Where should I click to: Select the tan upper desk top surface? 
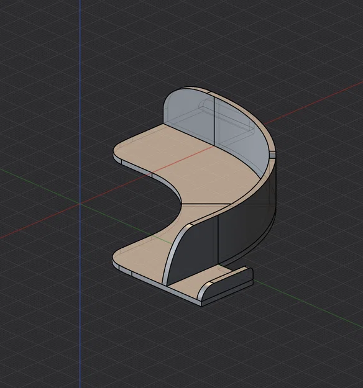tap(188, 163)
